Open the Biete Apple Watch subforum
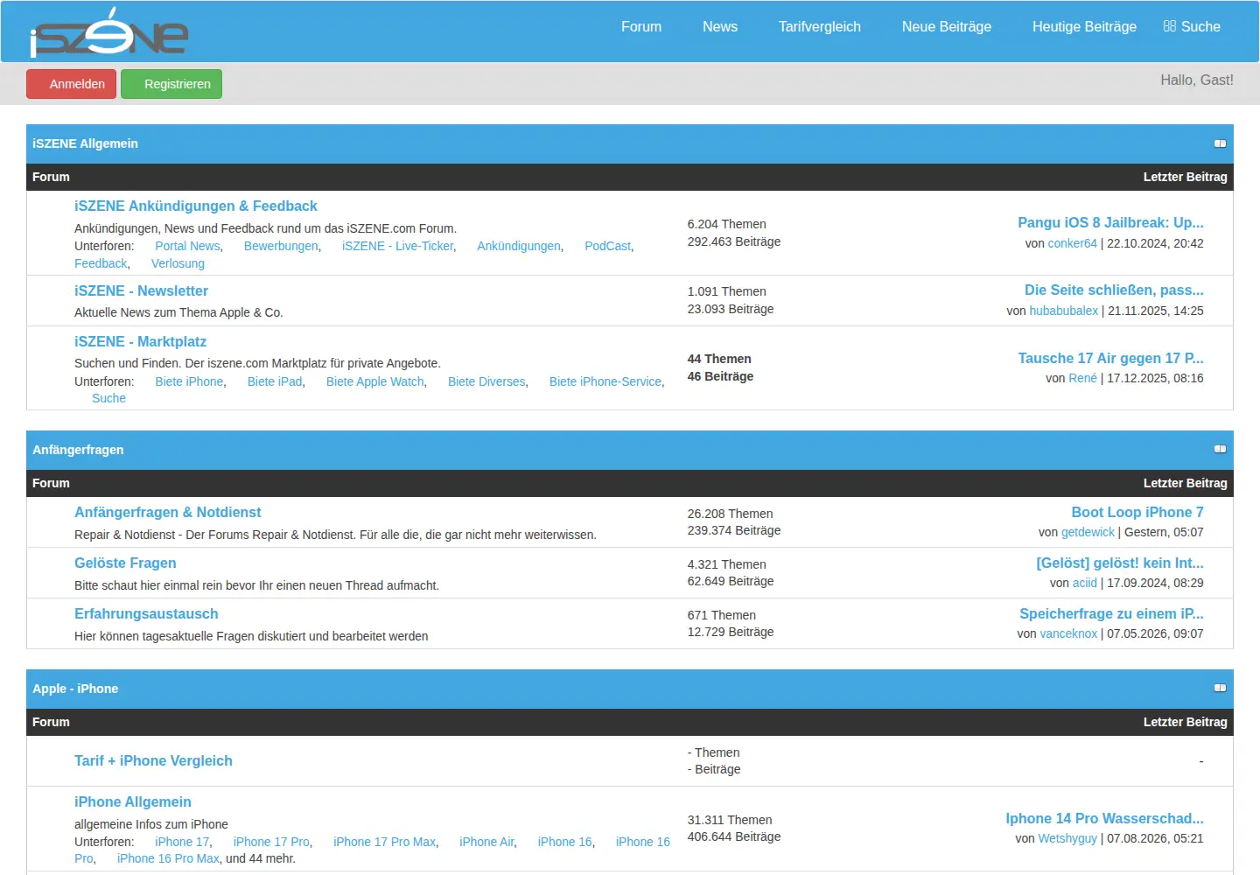This screenshot has width=1260, height=875. click(375, 381)
